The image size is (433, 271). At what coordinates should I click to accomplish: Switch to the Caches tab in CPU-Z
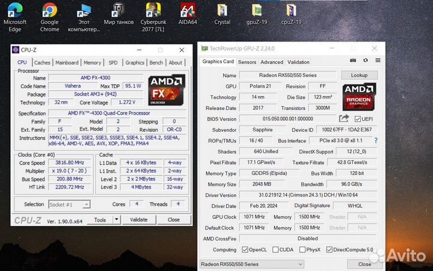point(42,62)
